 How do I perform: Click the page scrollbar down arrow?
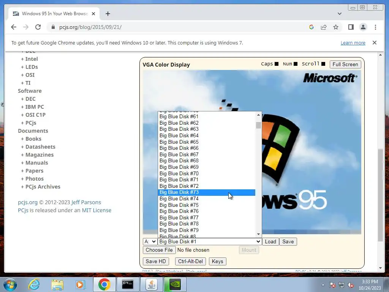point(380,268)
